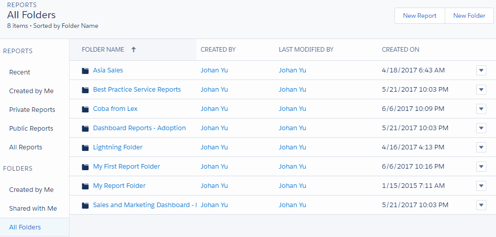Click the folder icon beside Coba from Lex

coord(85,109)
